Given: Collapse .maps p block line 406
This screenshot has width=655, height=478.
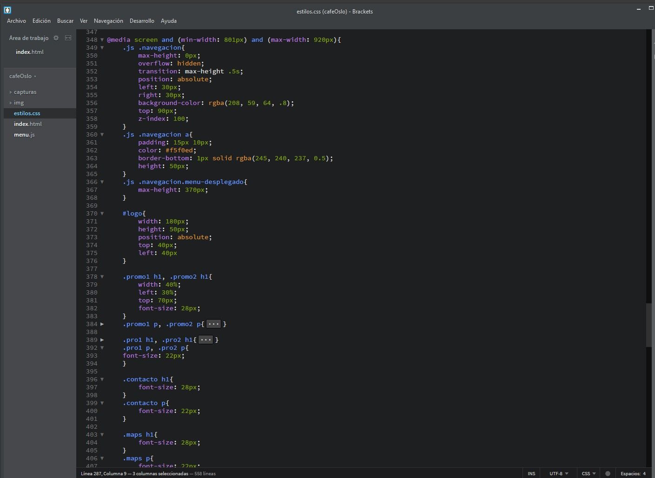Looking at the screenshot, I should click(102, 458).
